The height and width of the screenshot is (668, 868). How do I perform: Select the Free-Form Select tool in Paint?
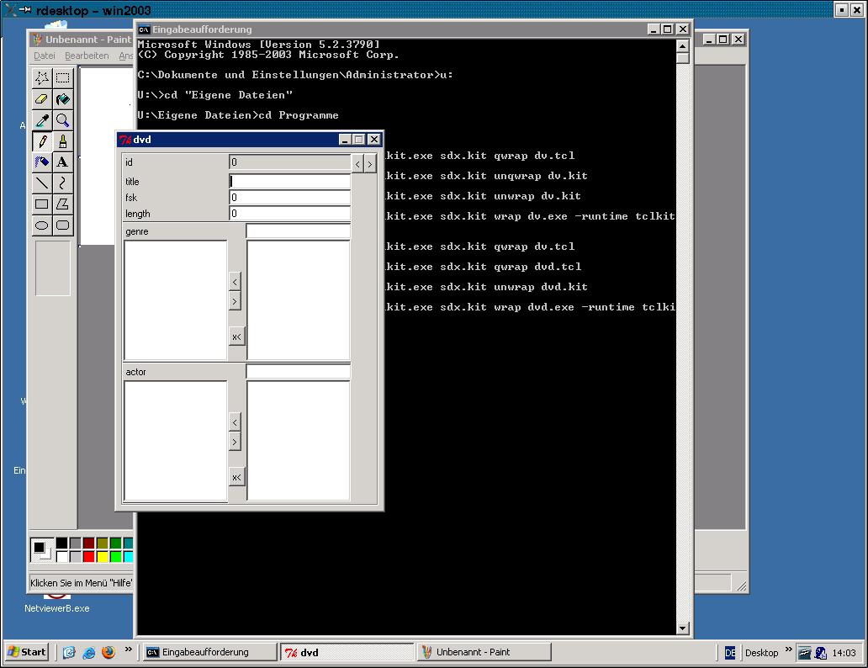point(42,77)
